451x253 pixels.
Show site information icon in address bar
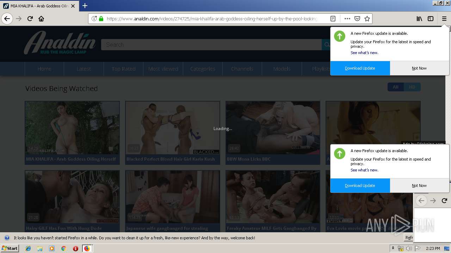pos(94,19)
